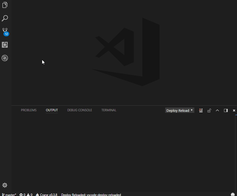Image resolution: width=237 pixels, height=196 pixels.
Task: Open the Deploy Reload output channel dropdown
Action: click(179, 110)
